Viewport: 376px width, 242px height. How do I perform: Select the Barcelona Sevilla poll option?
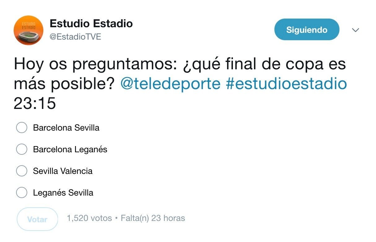coord(22,127)
